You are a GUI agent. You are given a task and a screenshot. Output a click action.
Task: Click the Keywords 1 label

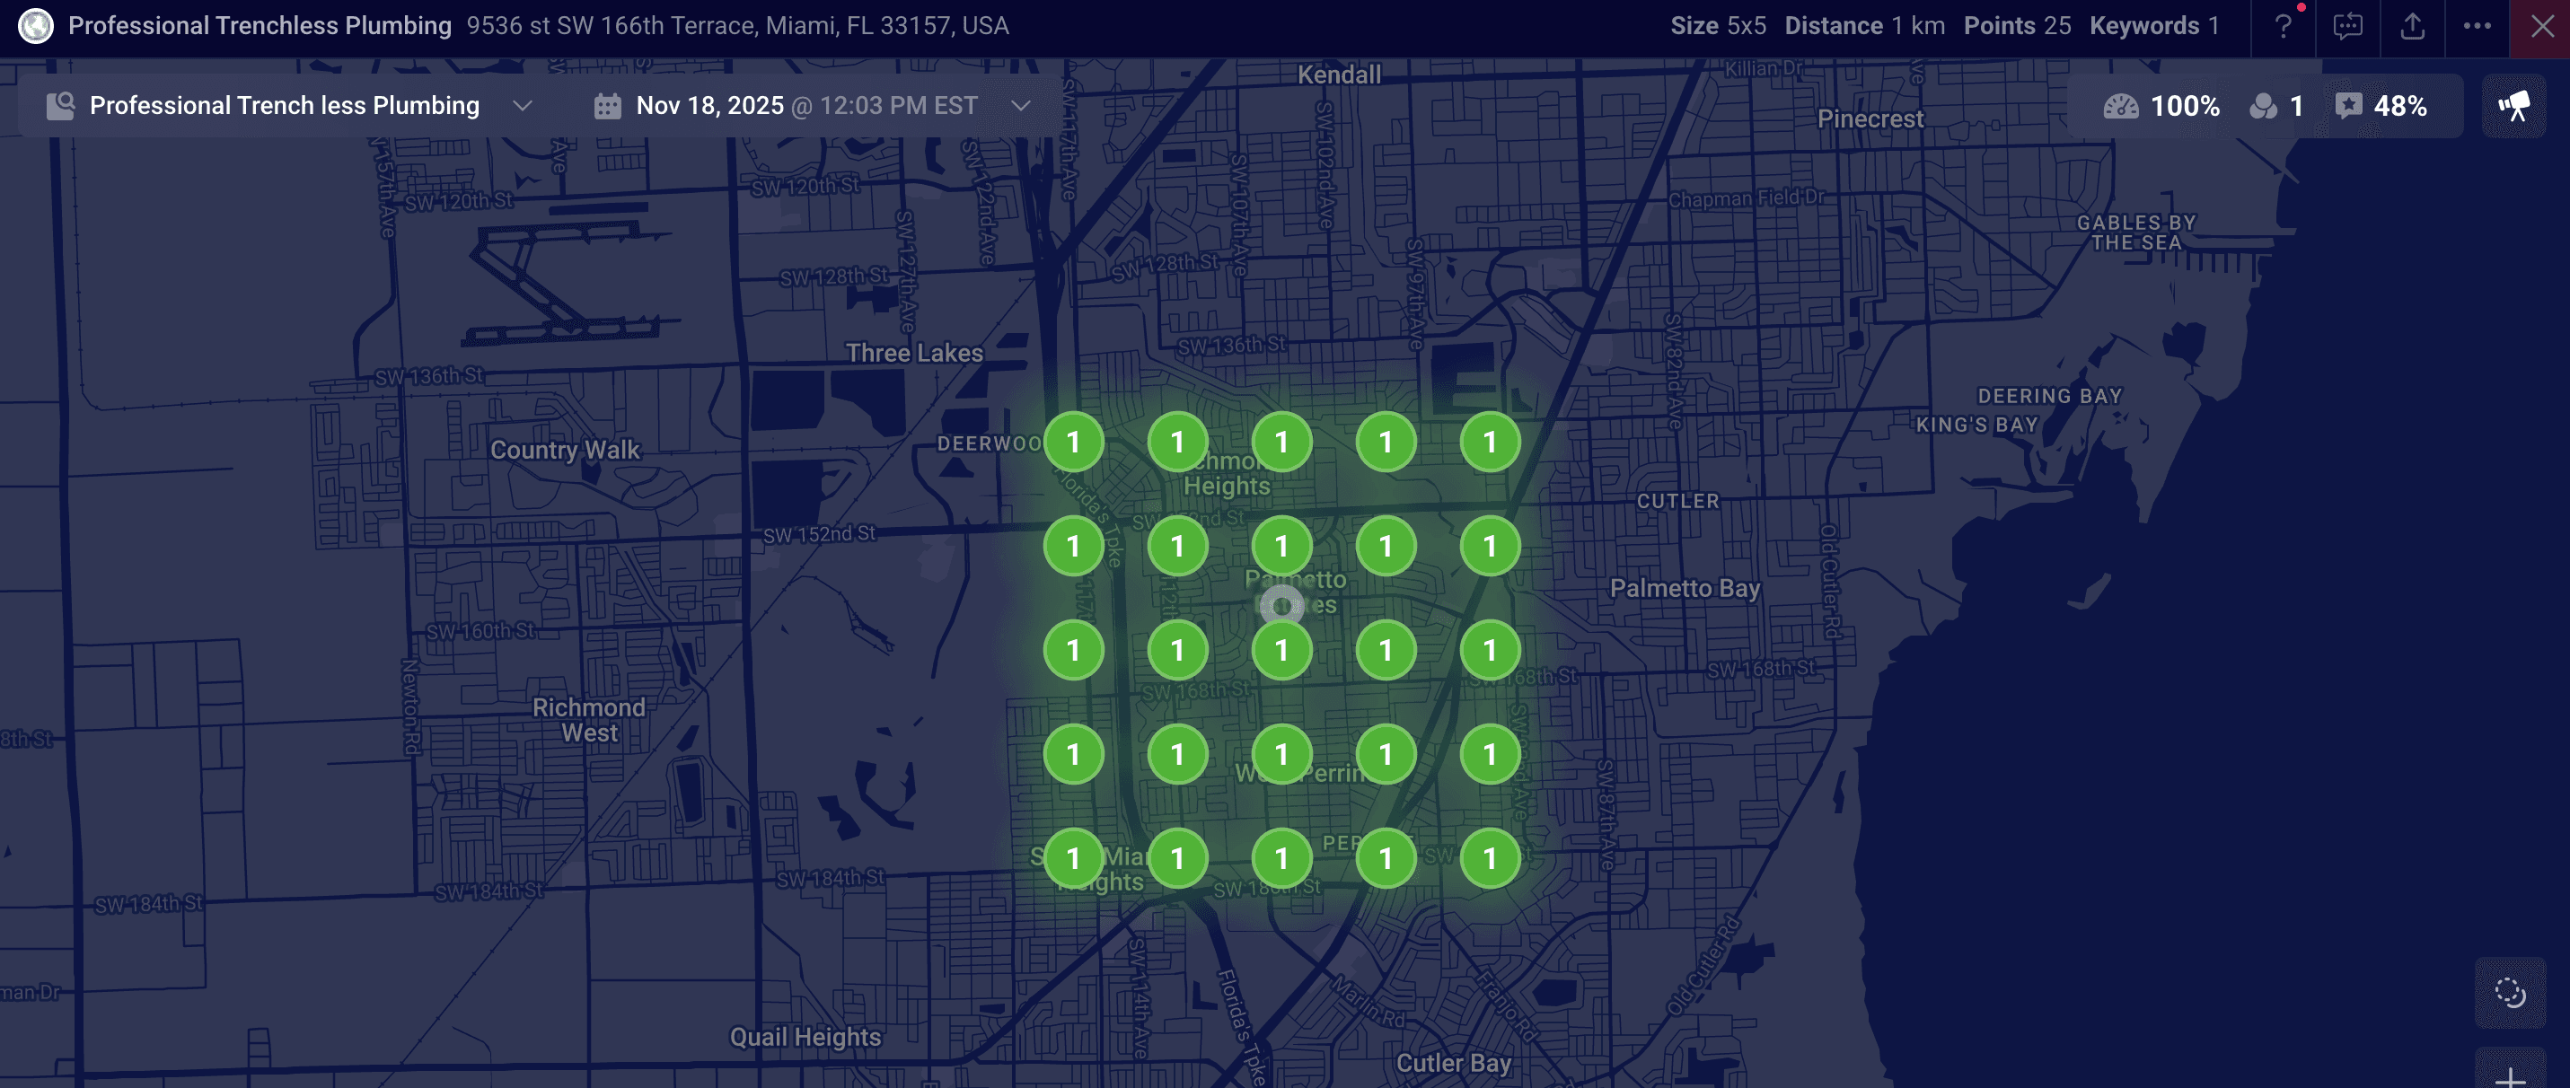(2154, 26)
